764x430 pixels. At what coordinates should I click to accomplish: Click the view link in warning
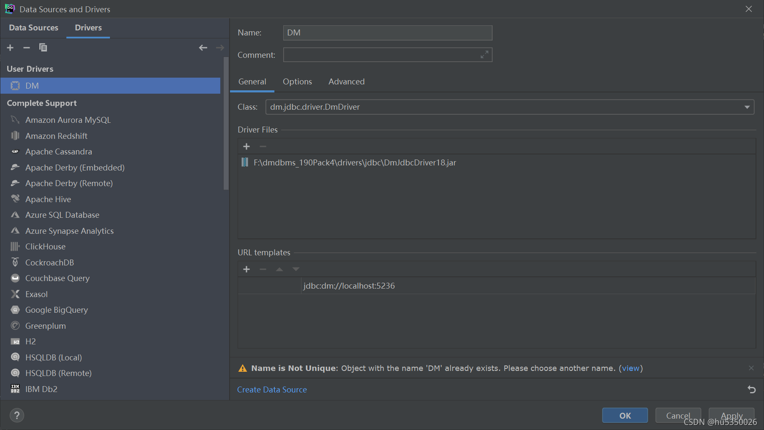point(630,368)
